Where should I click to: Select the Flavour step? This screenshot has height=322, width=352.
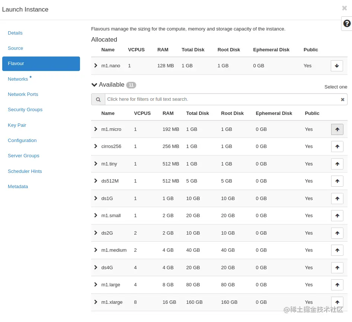(x=41, y=64)
